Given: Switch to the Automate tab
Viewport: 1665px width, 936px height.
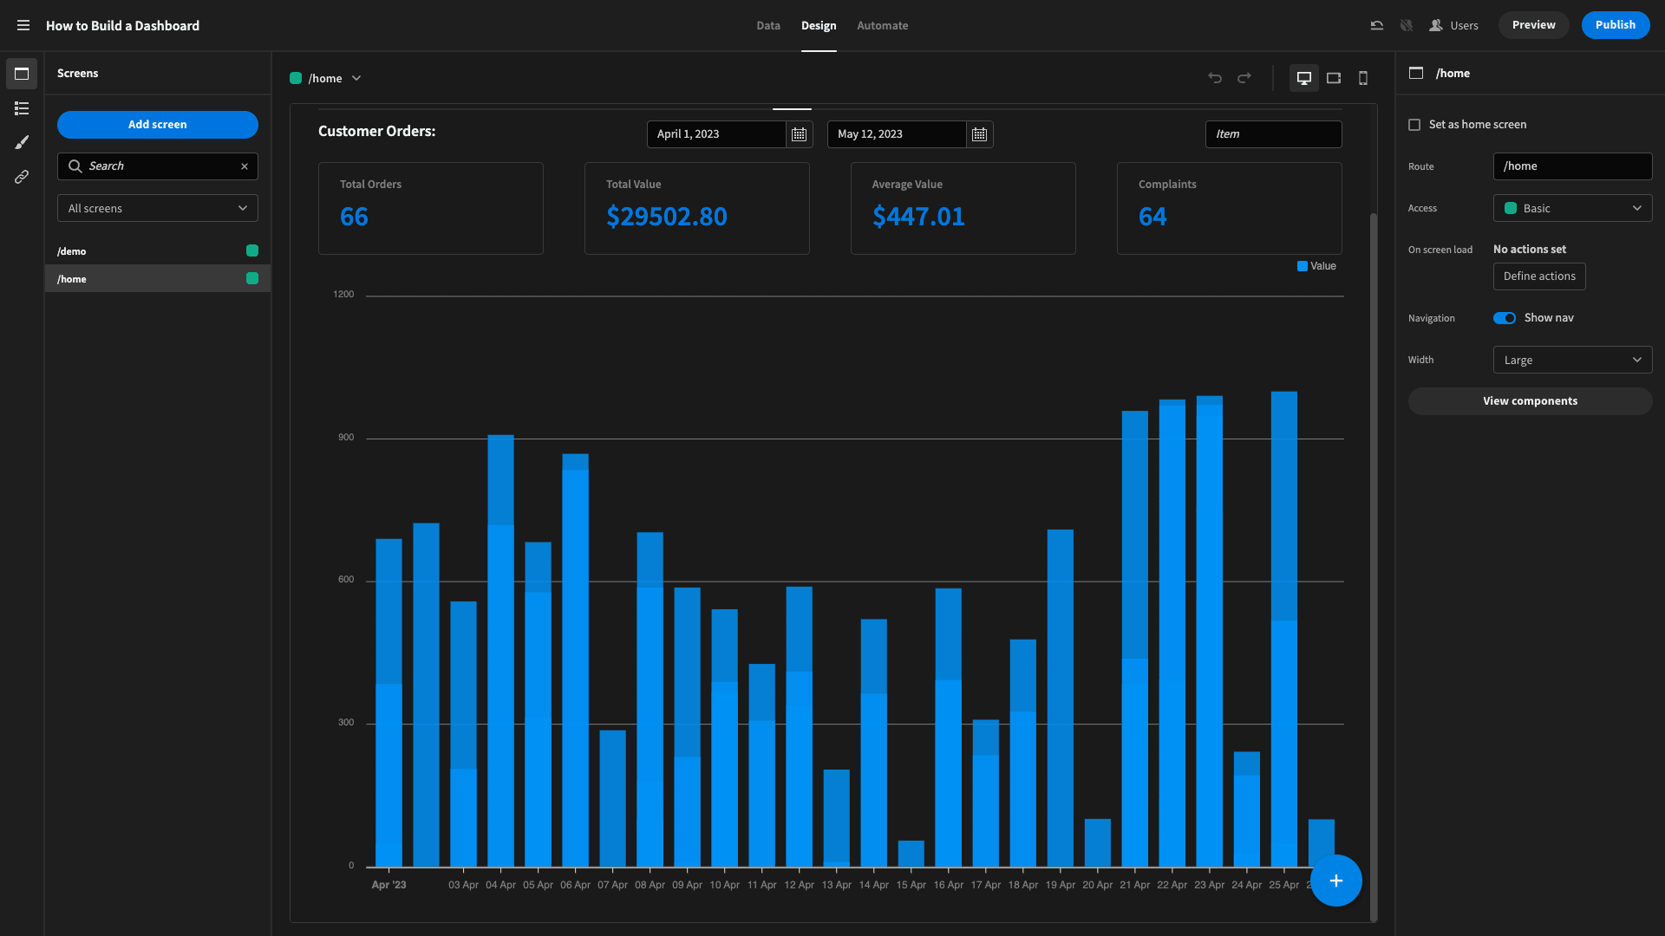Looking at the screenshot, I should click(883, 25).
